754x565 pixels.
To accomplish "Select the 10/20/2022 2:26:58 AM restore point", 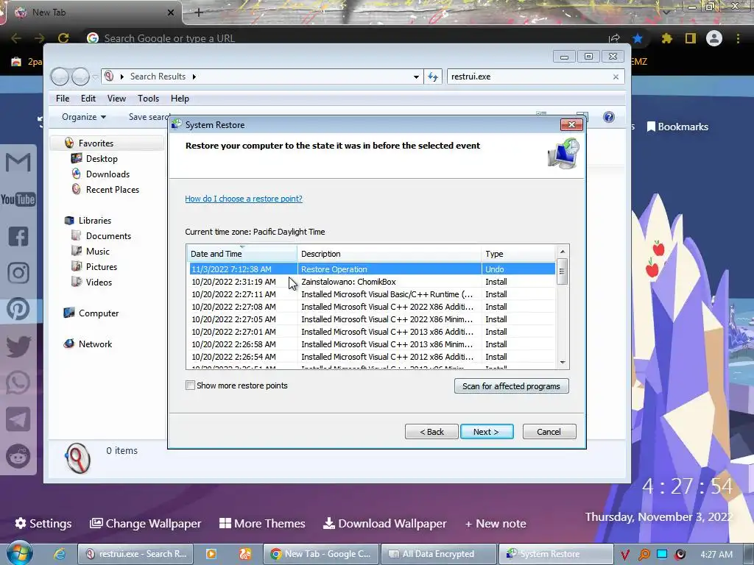I will click(372, 344).
